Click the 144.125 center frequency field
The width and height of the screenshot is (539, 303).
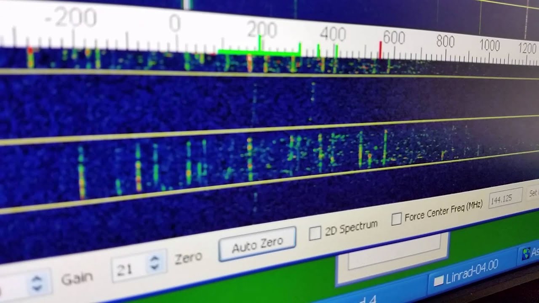point(505,198)
